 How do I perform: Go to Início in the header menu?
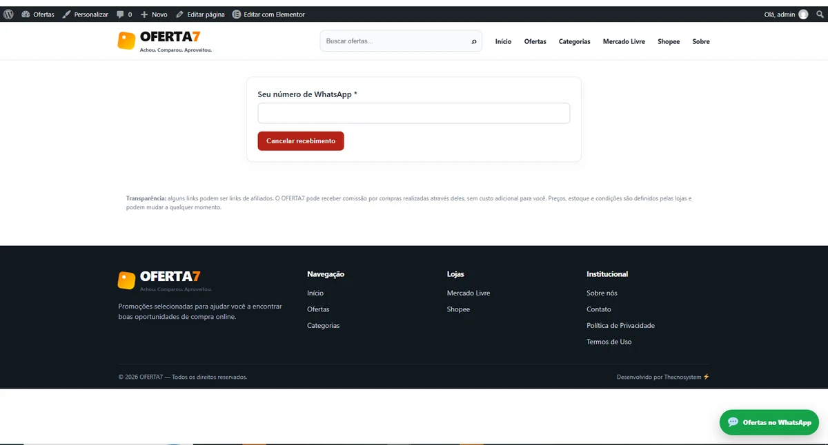pos(503,41)
